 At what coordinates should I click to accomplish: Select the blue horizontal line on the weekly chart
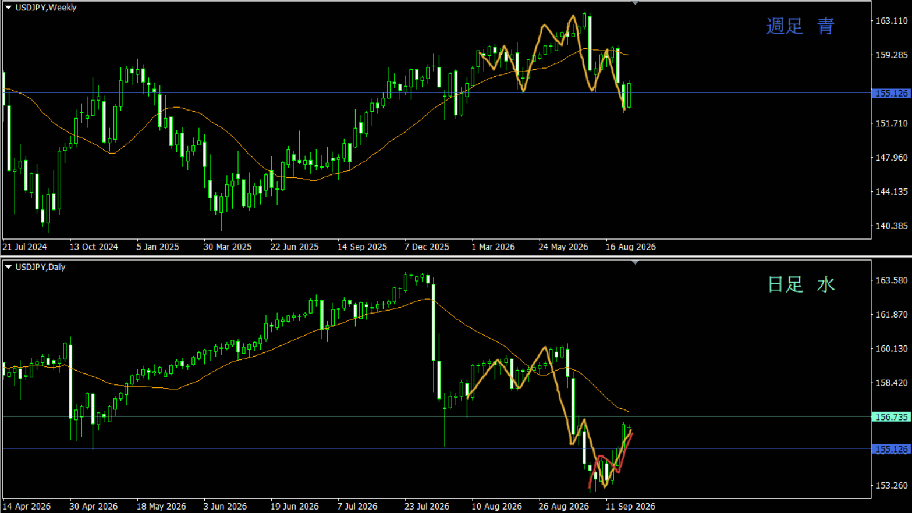[x=437, y=93]
